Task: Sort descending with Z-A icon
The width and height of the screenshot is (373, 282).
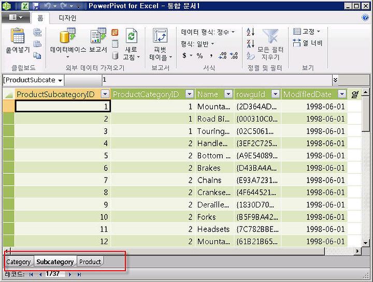Action: point(251,43)
